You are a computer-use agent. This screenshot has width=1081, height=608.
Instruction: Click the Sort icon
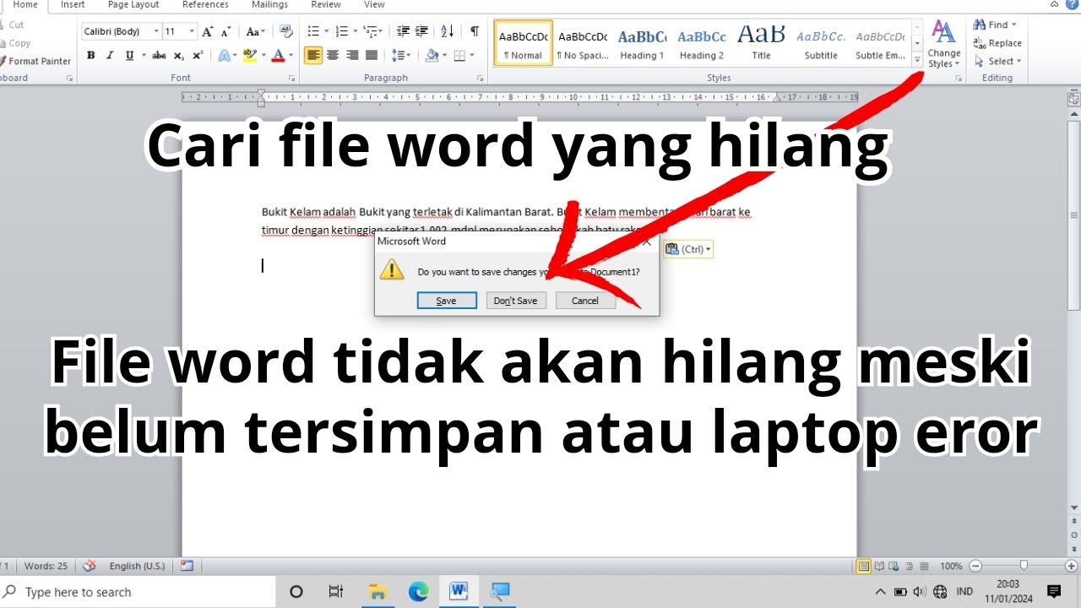click(448, 31)
